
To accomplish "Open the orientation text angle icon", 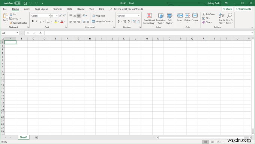I will pos(84,16).
